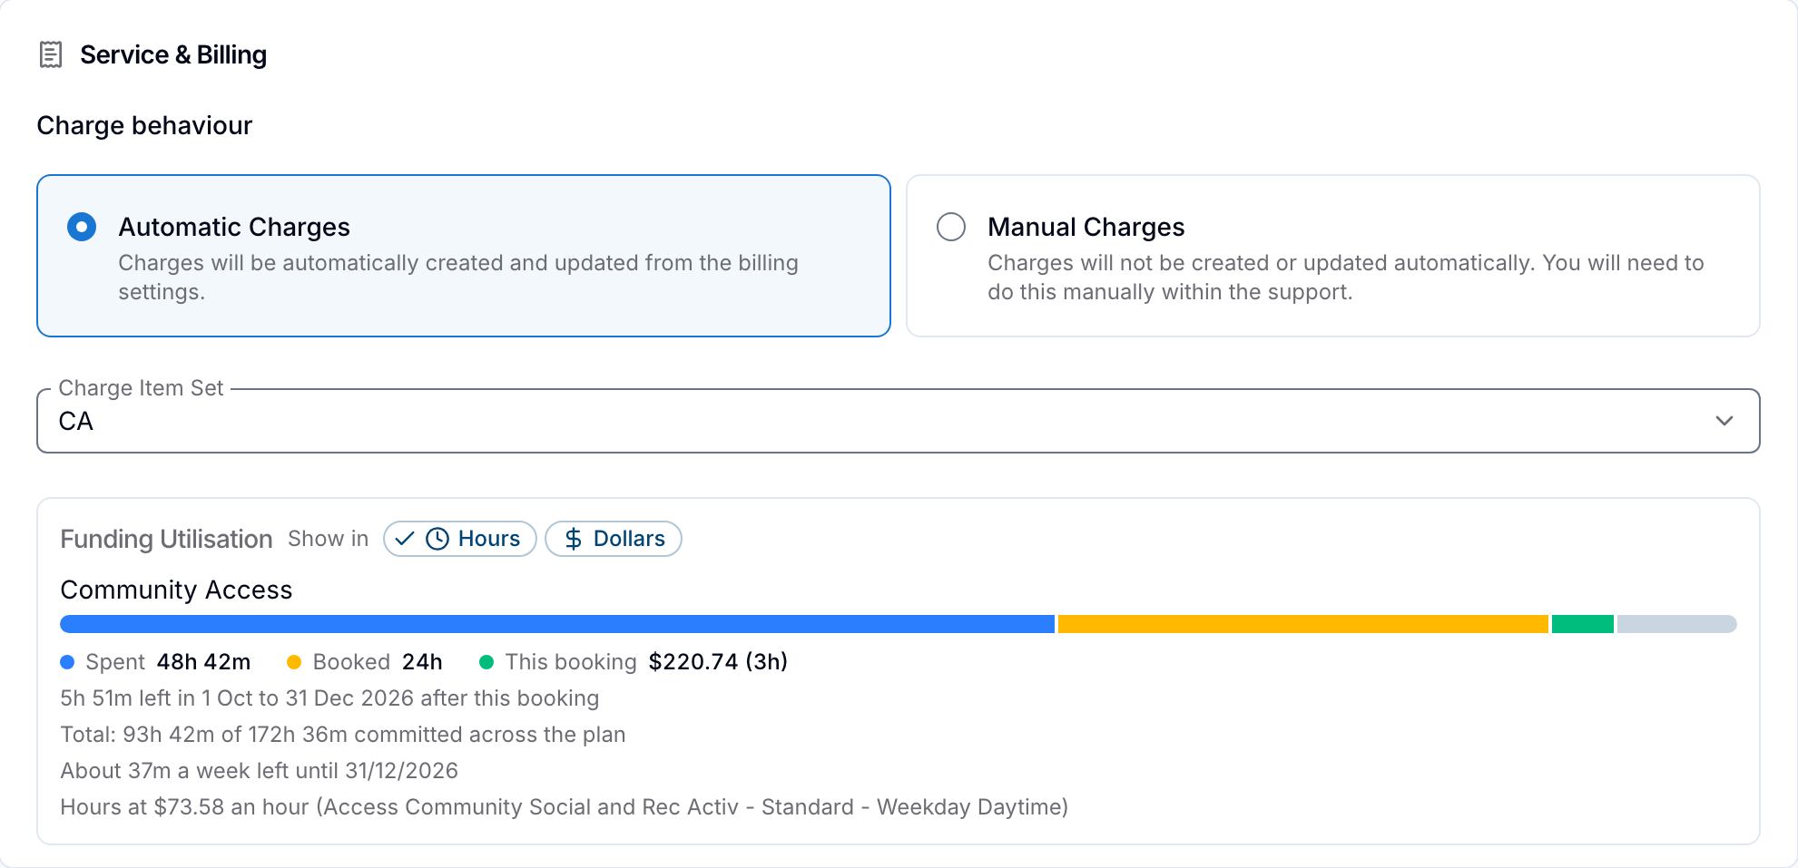
Task: Click the green This booking bar segment
Action: (1583, 624)
